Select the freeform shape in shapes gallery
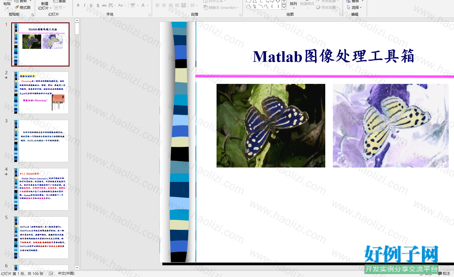Screen dimensions: 454x277 coord(249,6)
